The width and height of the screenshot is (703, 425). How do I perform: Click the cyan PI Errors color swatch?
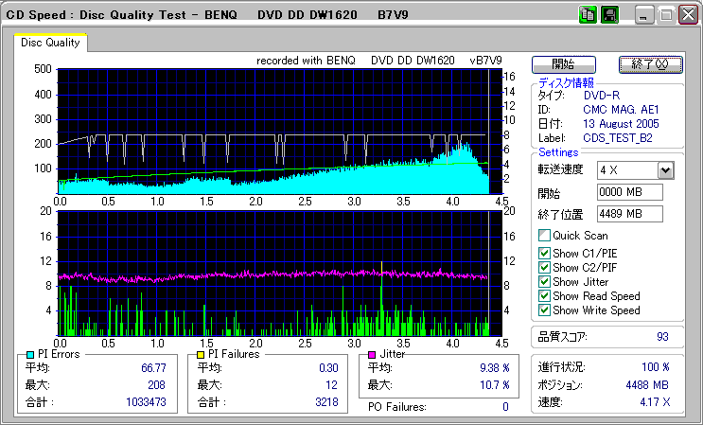[x=31, y=355]
